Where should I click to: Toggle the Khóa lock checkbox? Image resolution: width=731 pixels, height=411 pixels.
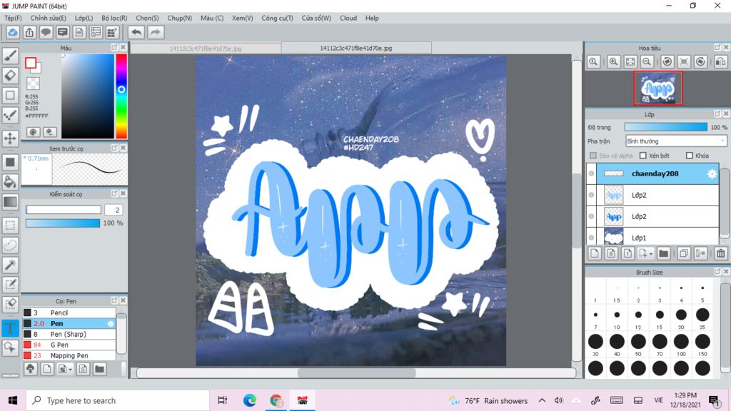pyautogui.click(x=690, y=156)
